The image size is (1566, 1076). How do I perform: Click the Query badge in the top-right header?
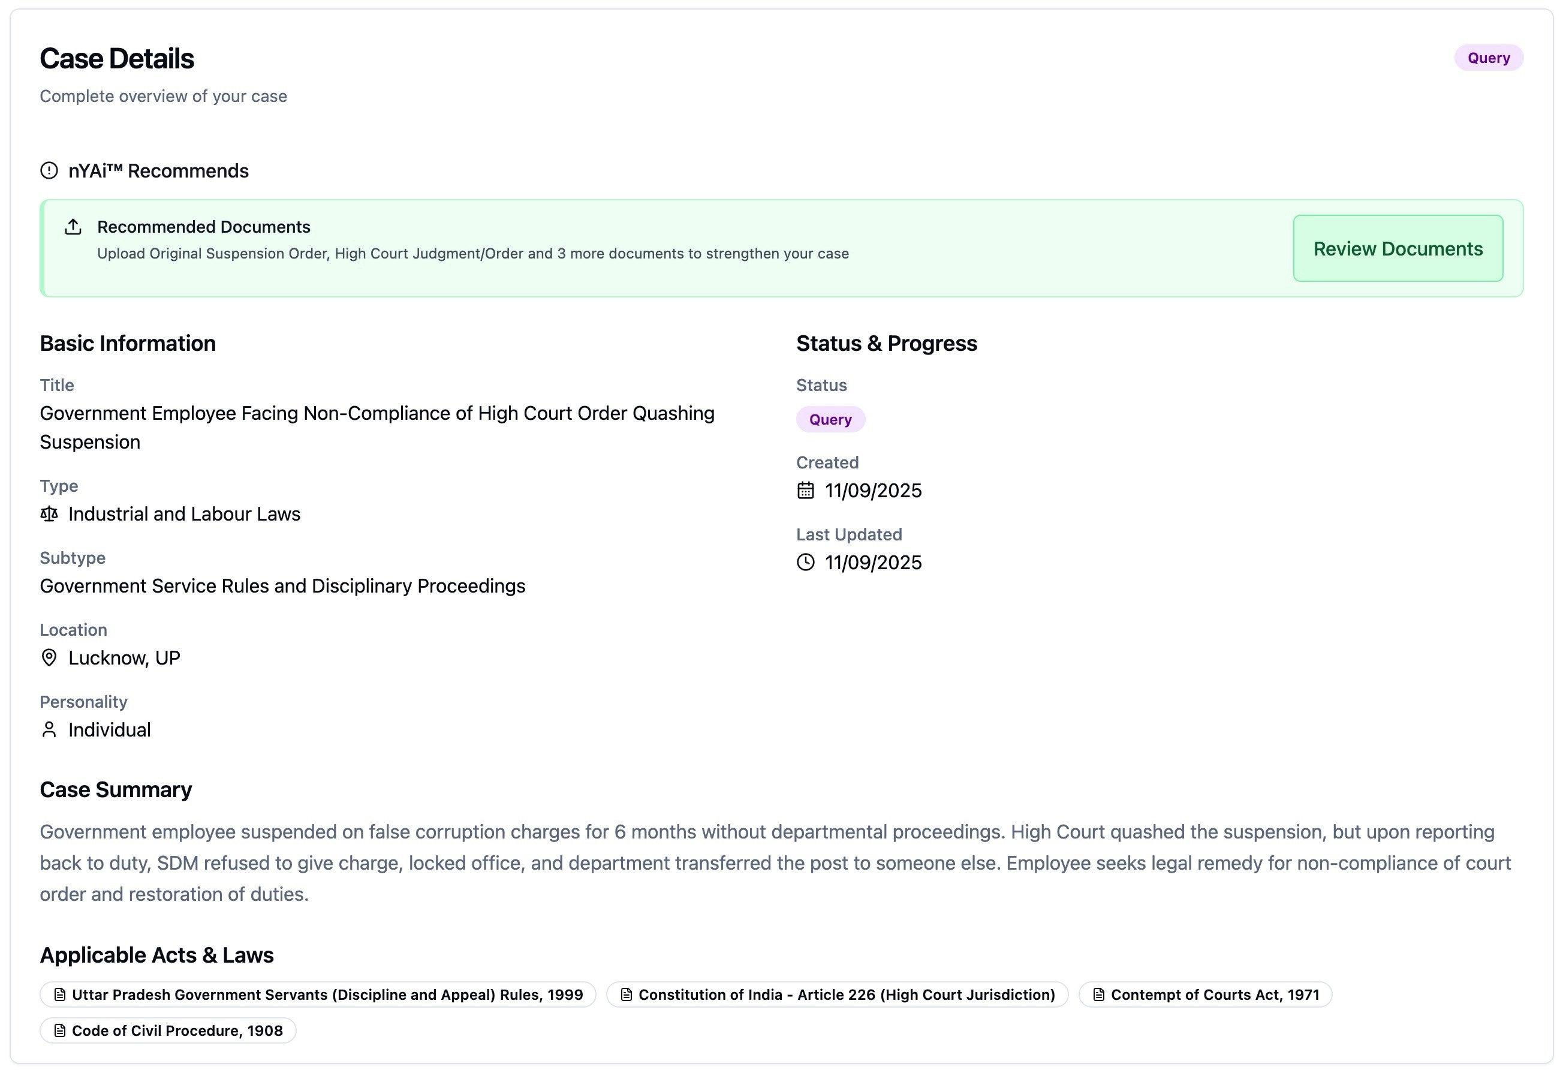pyautogui.click(x=1488, y=58)
